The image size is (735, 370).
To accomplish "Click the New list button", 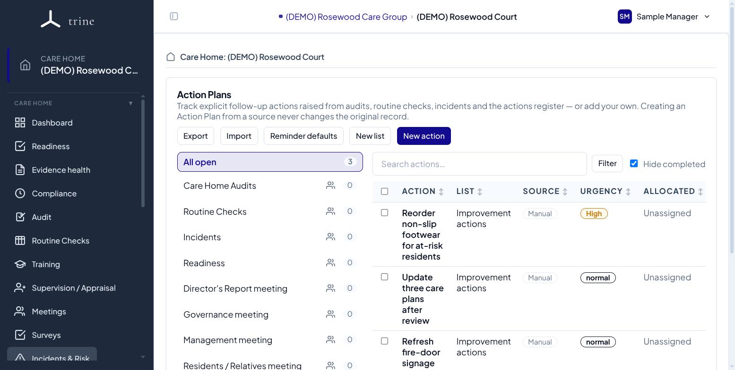I will (370, 136).
